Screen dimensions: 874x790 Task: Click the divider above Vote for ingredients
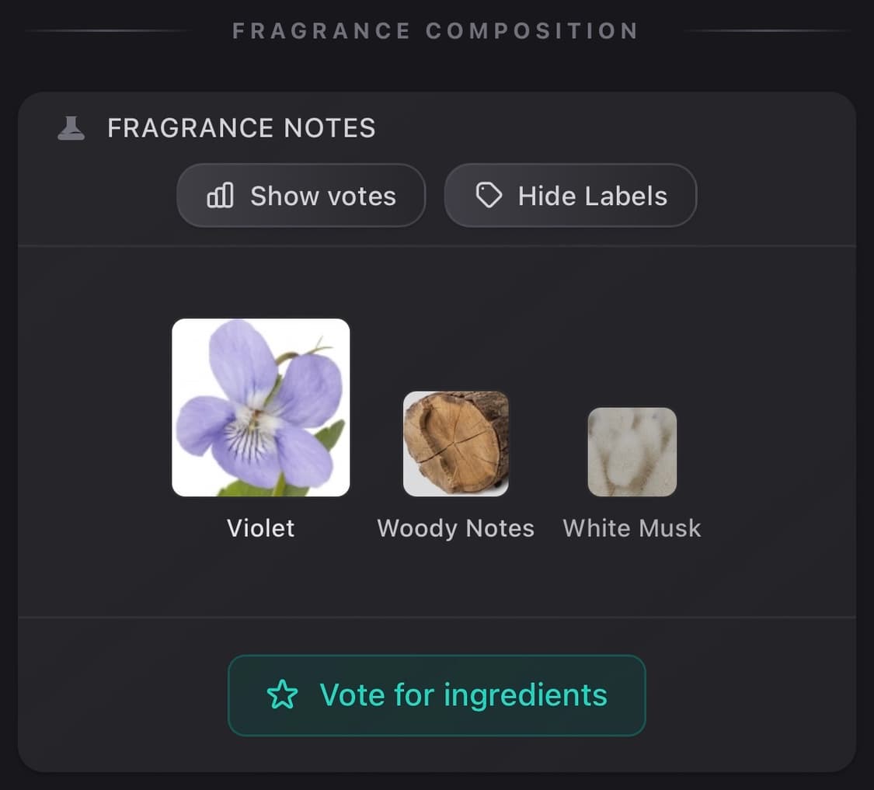[437, 618]
